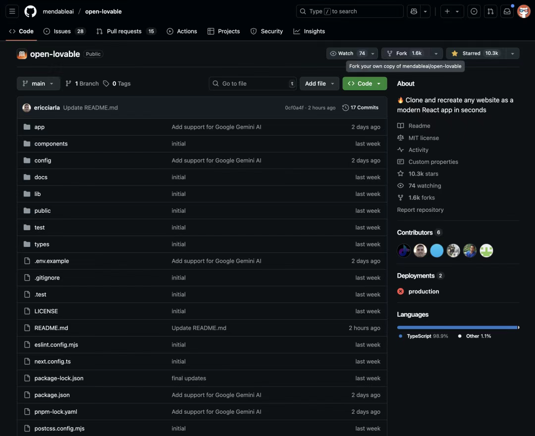Open ericciarla's commit author avatar
This screenshot has height=436, width=535.
tap(27, 108)
